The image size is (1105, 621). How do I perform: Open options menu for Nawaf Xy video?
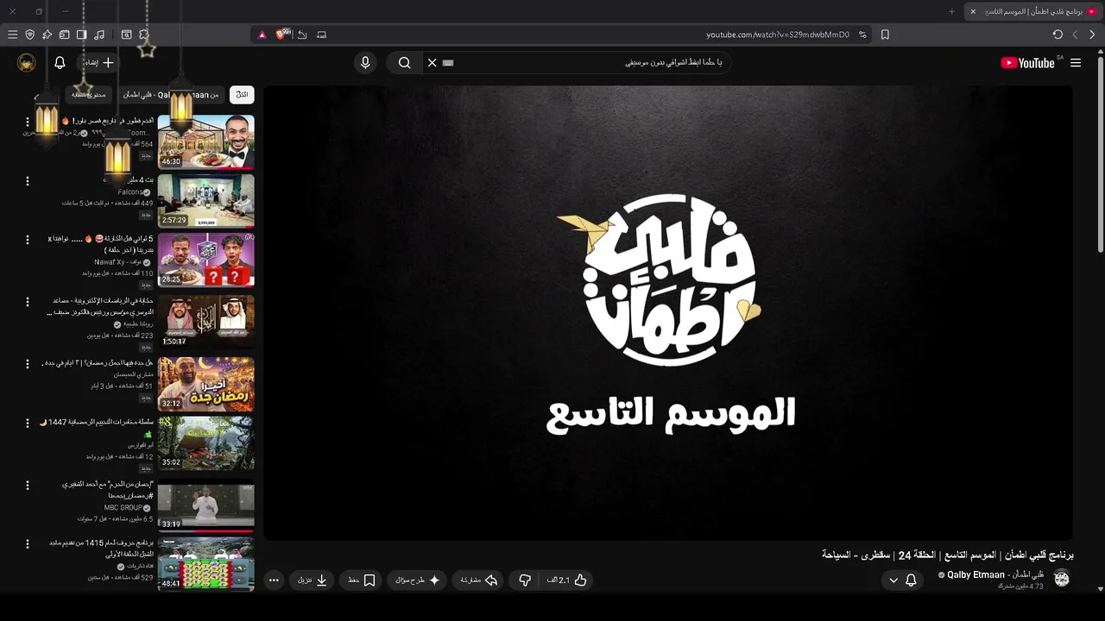[x=27, y=240]
